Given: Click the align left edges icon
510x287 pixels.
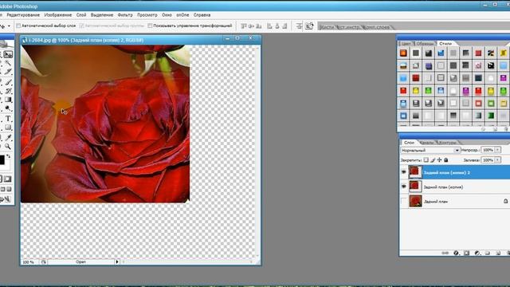Looking at the screenshot, I should (x=269, y=26).
